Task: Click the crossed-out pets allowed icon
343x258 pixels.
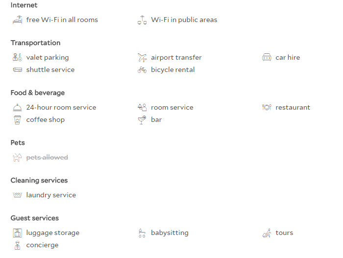Action: 18,158
